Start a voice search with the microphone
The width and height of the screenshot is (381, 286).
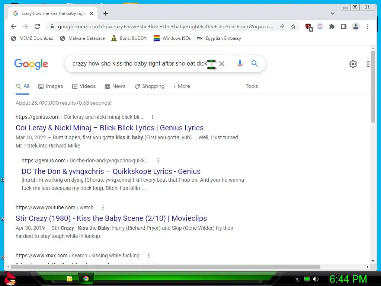240,63
